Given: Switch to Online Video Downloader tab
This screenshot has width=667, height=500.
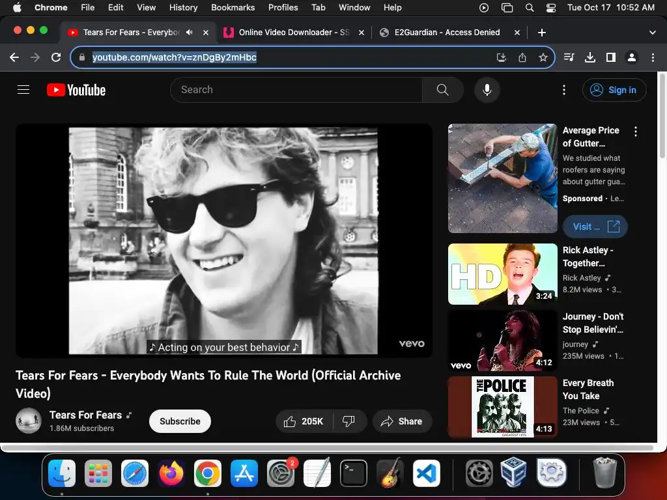Looking at the screenshot, I should click(294, 33).
